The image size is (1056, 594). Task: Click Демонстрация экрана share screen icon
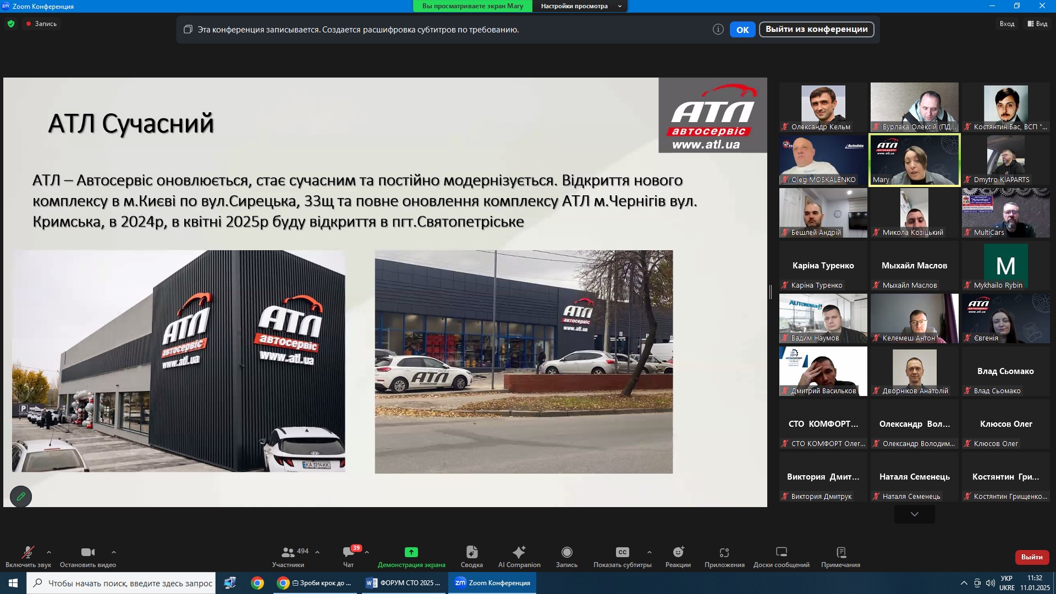click(411, 552)
